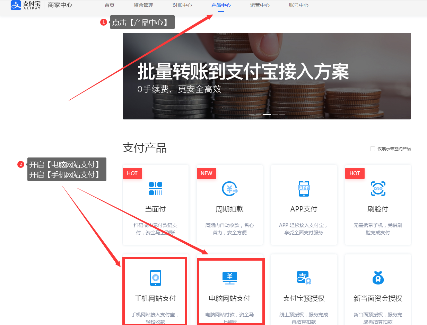Click the 刷脸付 face scan icon
Image resolution: width=427 pixels, height=325 pixels.
pyautogui.click(x=378, y=189)
